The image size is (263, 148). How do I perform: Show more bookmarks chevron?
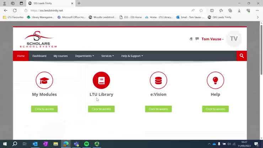pyautogui.click(x=258, y=17)
